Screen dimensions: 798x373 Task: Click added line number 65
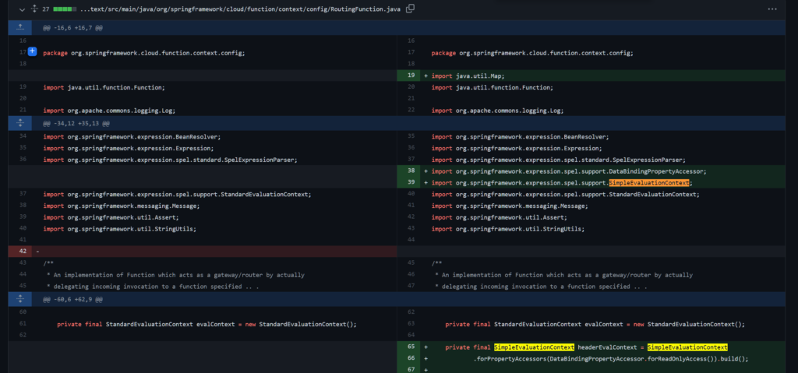pos(411,347)
